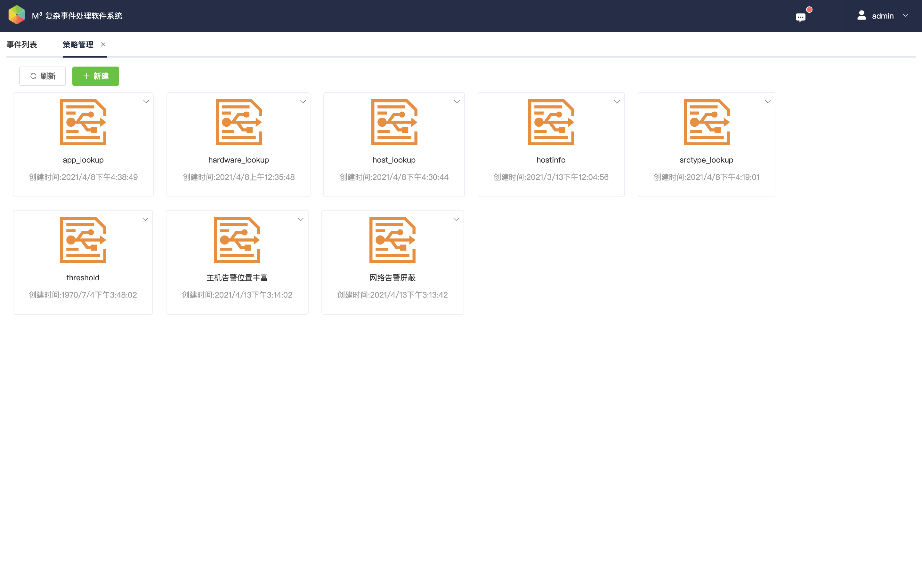Viewport: 922px width, 576px height.
Task: Click the host_lookup name label
Action: (394, 160)
